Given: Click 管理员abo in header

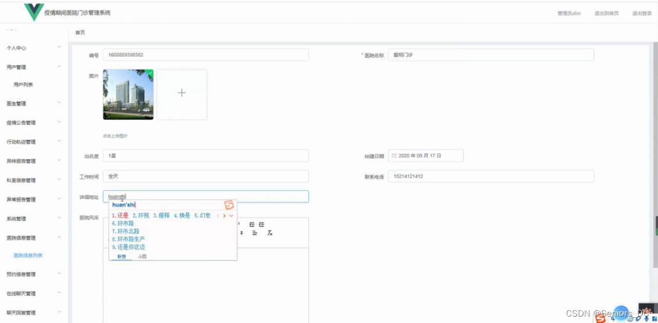Looking at the screenshot, I should 569,13.
